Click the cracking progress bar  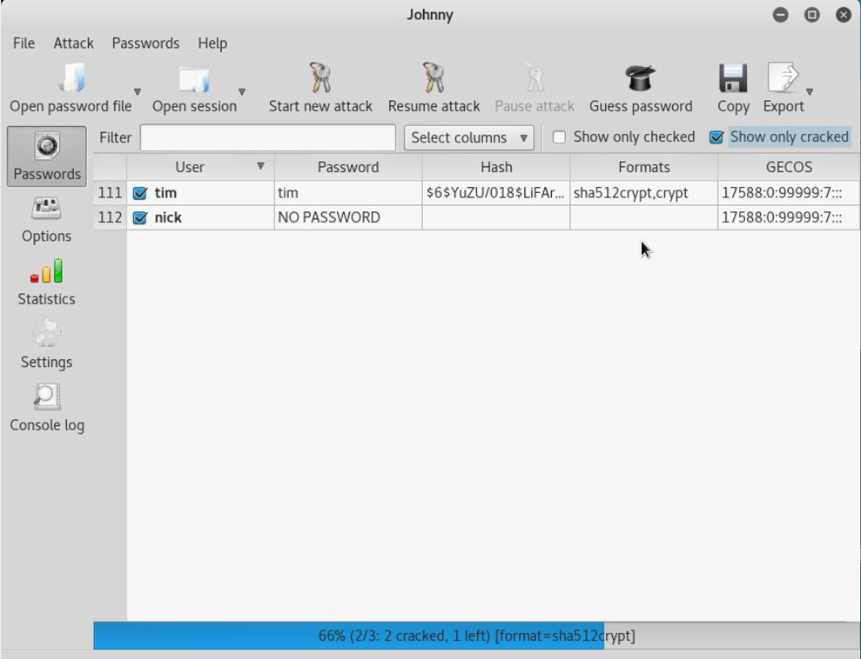[476, 636]
